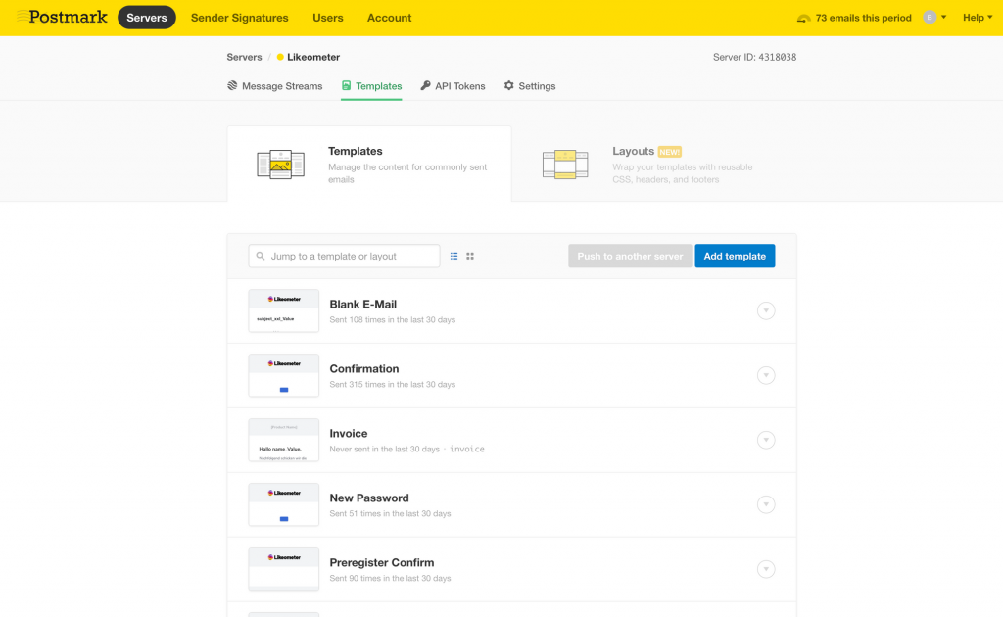Open Sender Signatures page
The width and height of the screenshot is (1003, 617).
239,18
